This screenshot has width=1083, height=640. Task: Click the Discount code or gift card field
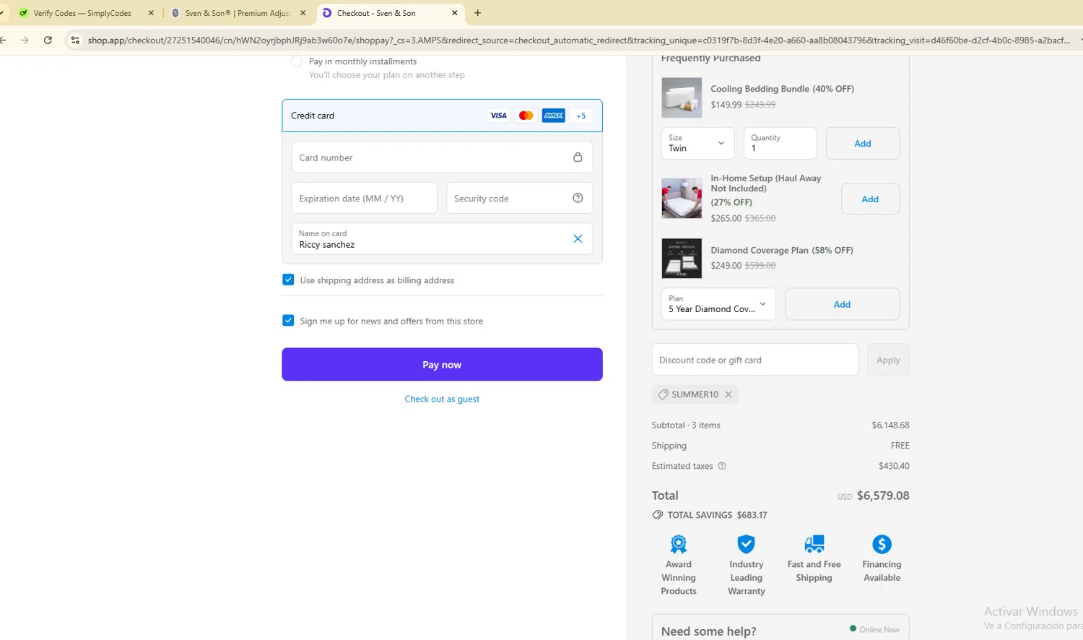tap(754, 360)
